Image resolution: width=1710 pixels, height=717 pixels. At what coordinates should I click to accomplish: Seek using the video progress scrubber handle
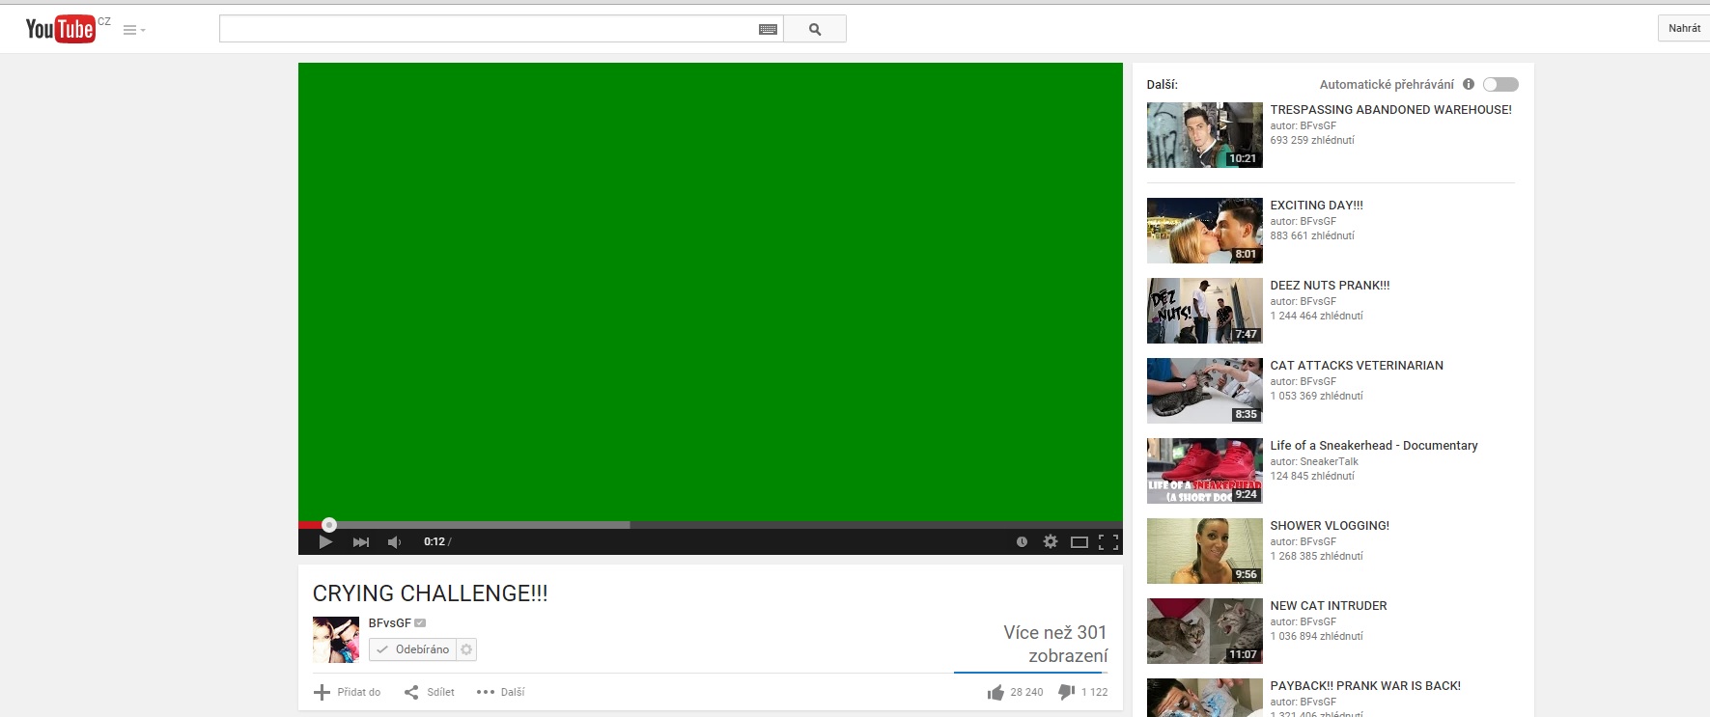329,525
